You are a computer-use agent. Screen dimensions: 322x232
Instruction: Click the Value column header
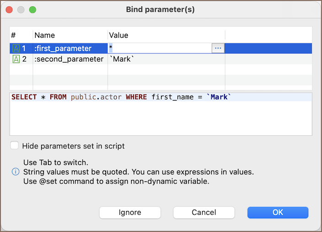(118, 35)
